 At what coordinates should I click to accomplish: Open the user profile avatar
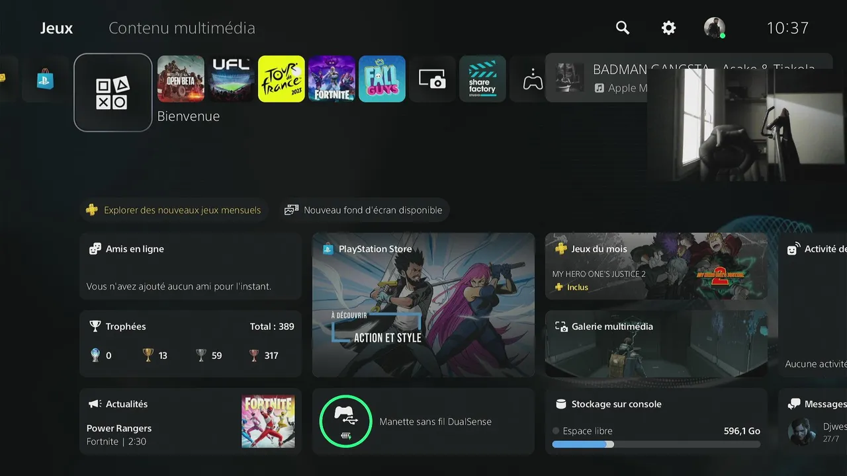click(715, 28)
